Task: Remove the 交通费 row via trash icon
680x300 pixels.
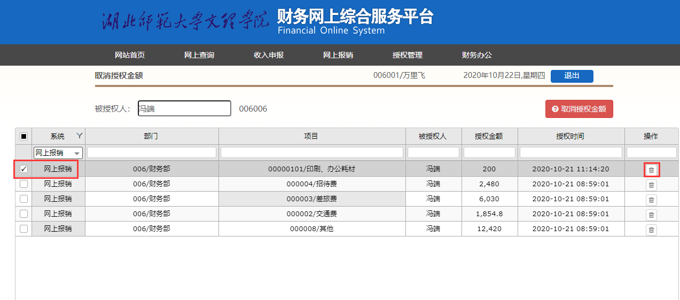Action: click(x=651, y=215)
